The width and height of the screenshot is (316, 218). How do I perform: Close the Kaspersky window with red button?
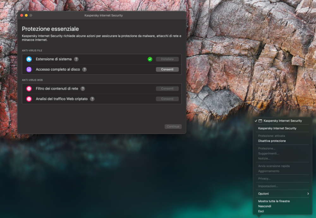click(x=22, y=15)
